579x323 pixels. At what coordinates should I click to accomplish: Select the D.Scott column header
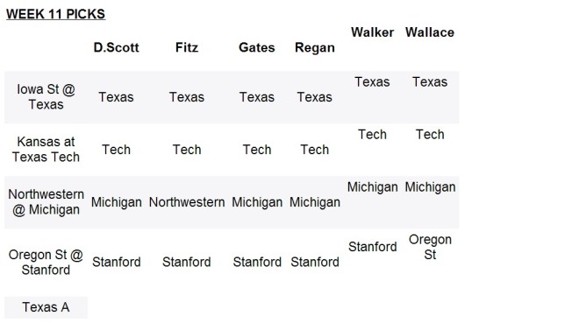[117, 47]
